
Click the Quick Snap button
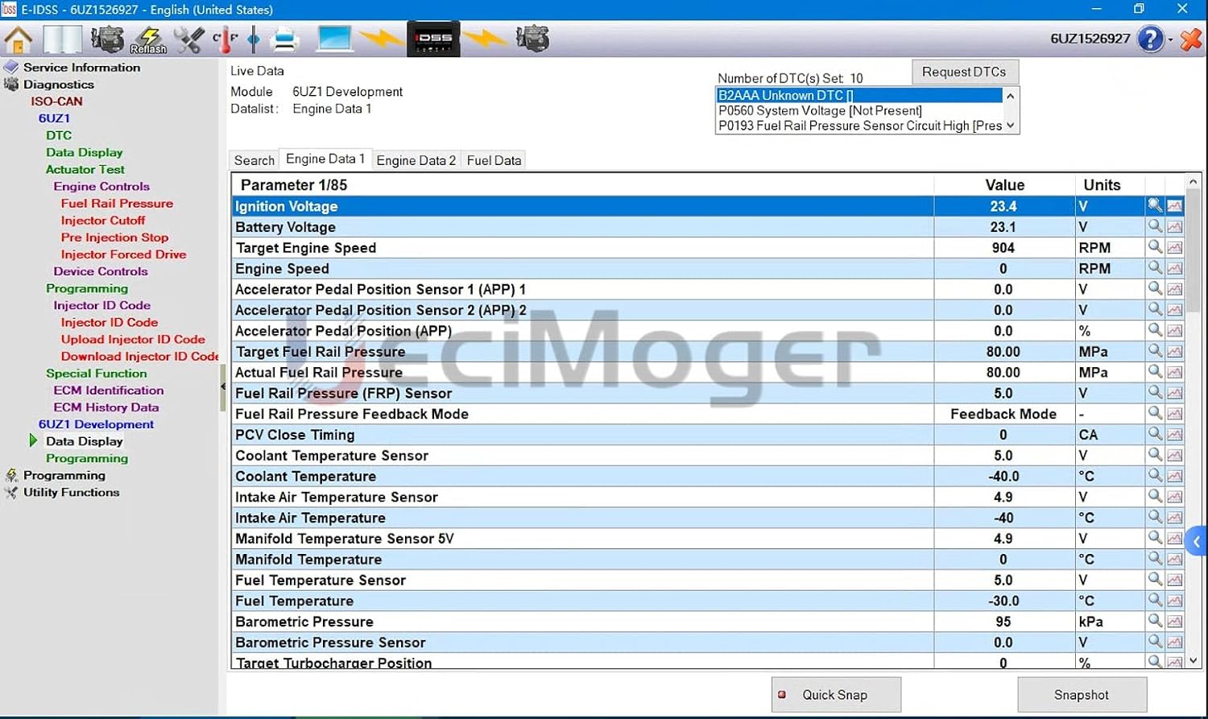coord(836,694)
